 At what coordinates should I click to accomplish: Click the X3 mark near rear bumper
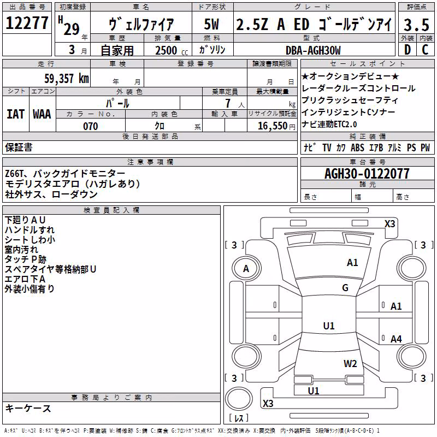pos(268,403)
